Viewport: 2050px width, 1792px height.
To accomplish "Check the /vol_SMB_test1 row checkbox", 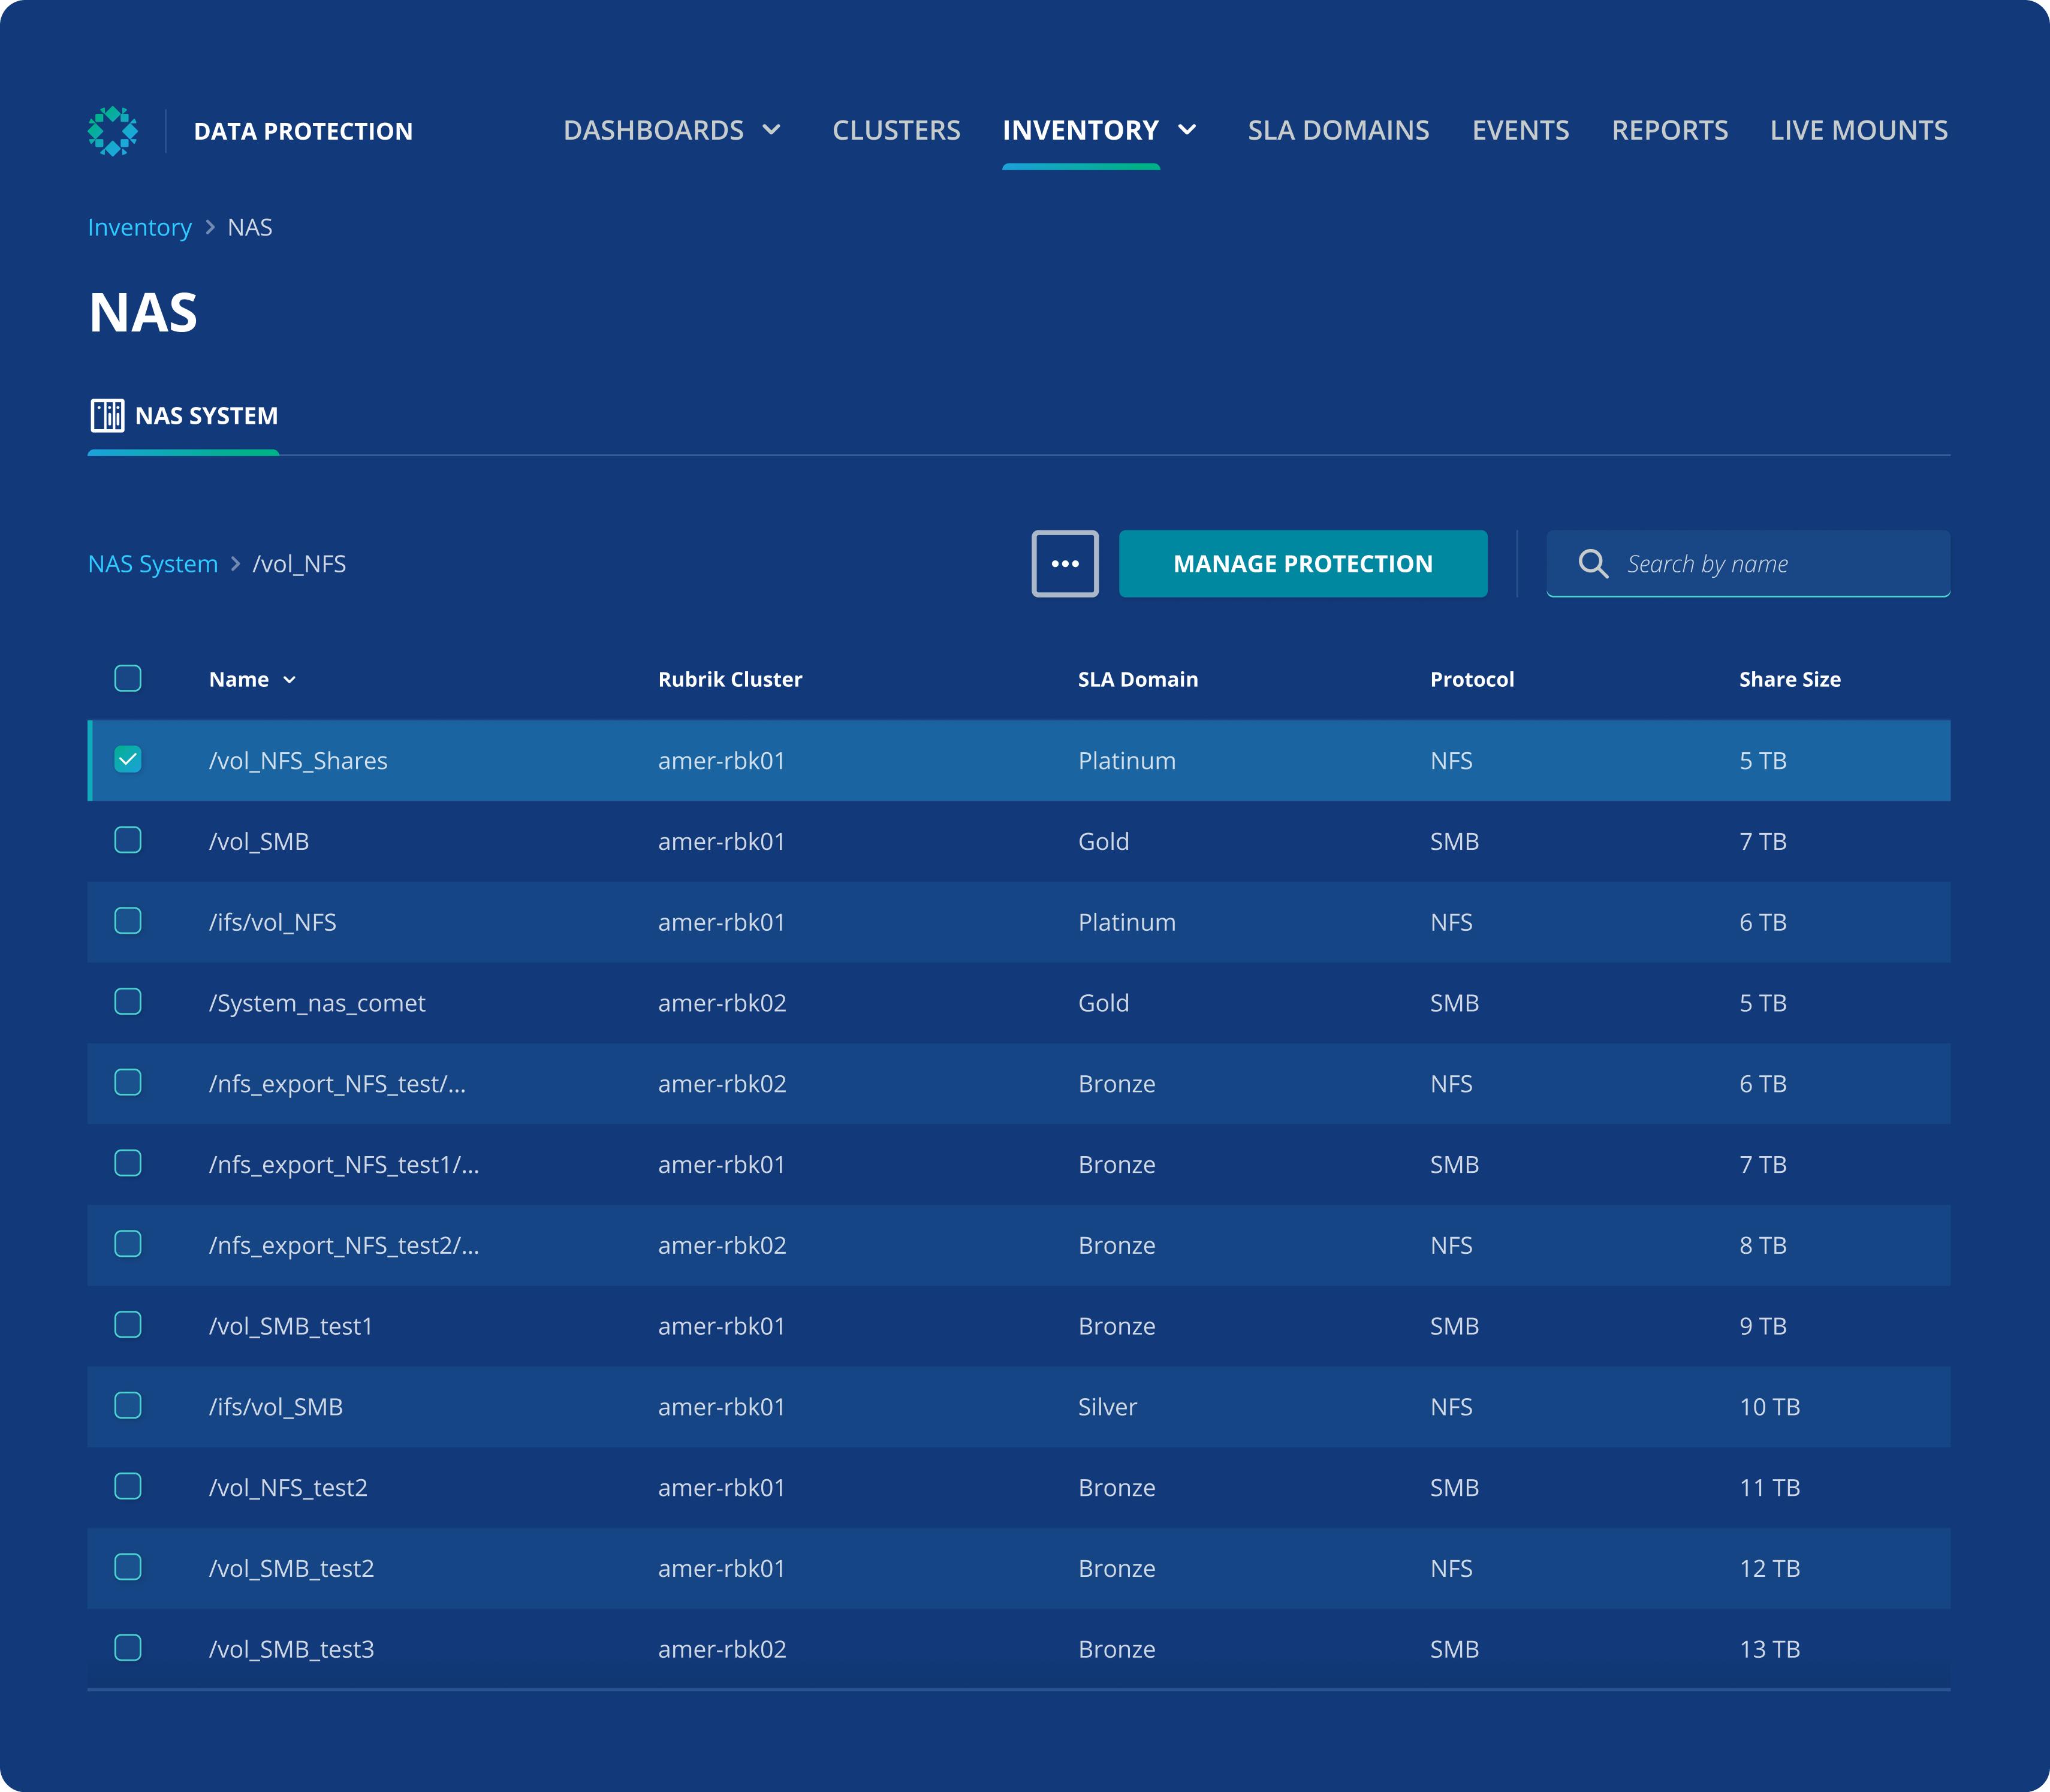I will tap(128, 1325).
